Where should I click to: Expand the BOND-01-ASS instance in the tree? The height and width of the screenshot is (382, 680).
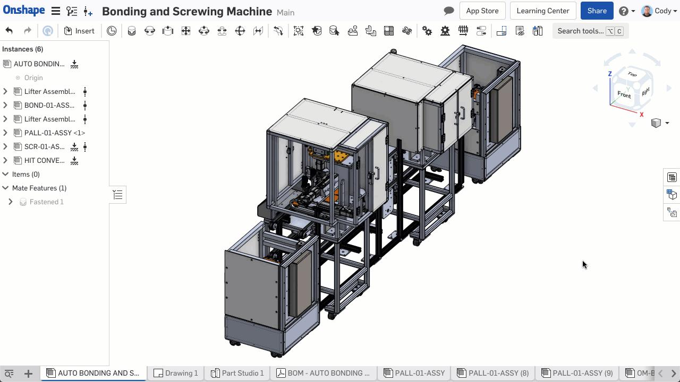tap(5, 105)
